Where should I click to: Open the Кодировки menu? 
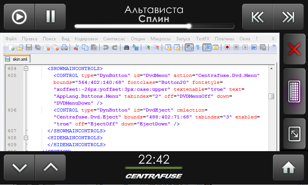coord(86,39)
